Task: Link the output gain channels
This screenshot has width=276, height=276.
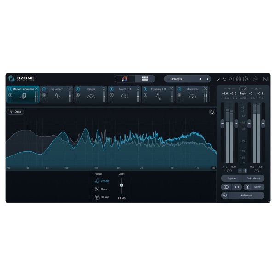Action: click(256, 171)
